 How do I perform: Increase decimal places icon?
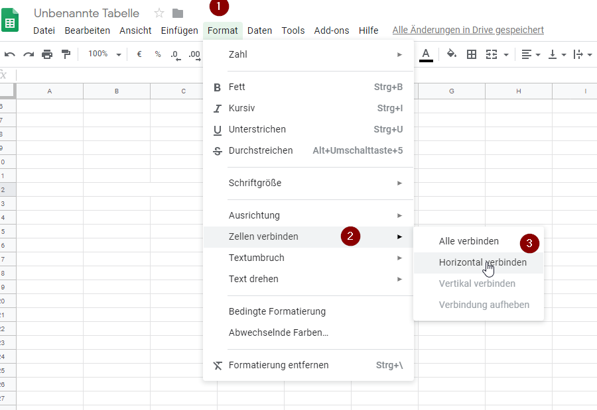[194, 55]
